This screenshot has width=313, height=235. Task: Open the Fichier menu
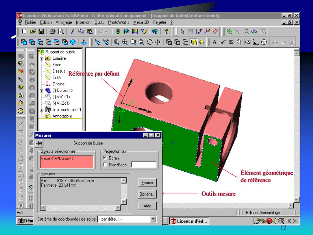point(30,22)
